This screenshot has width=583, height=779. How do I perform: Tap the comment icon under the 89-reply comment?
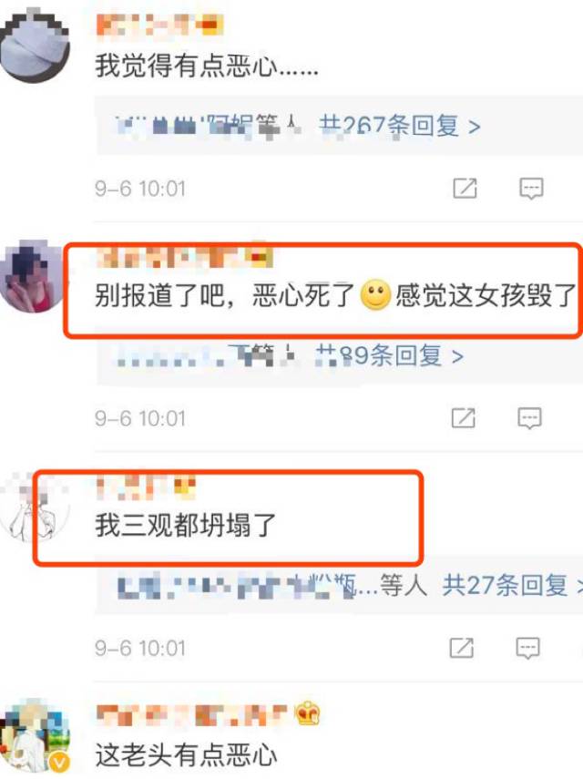pos(529,418)
